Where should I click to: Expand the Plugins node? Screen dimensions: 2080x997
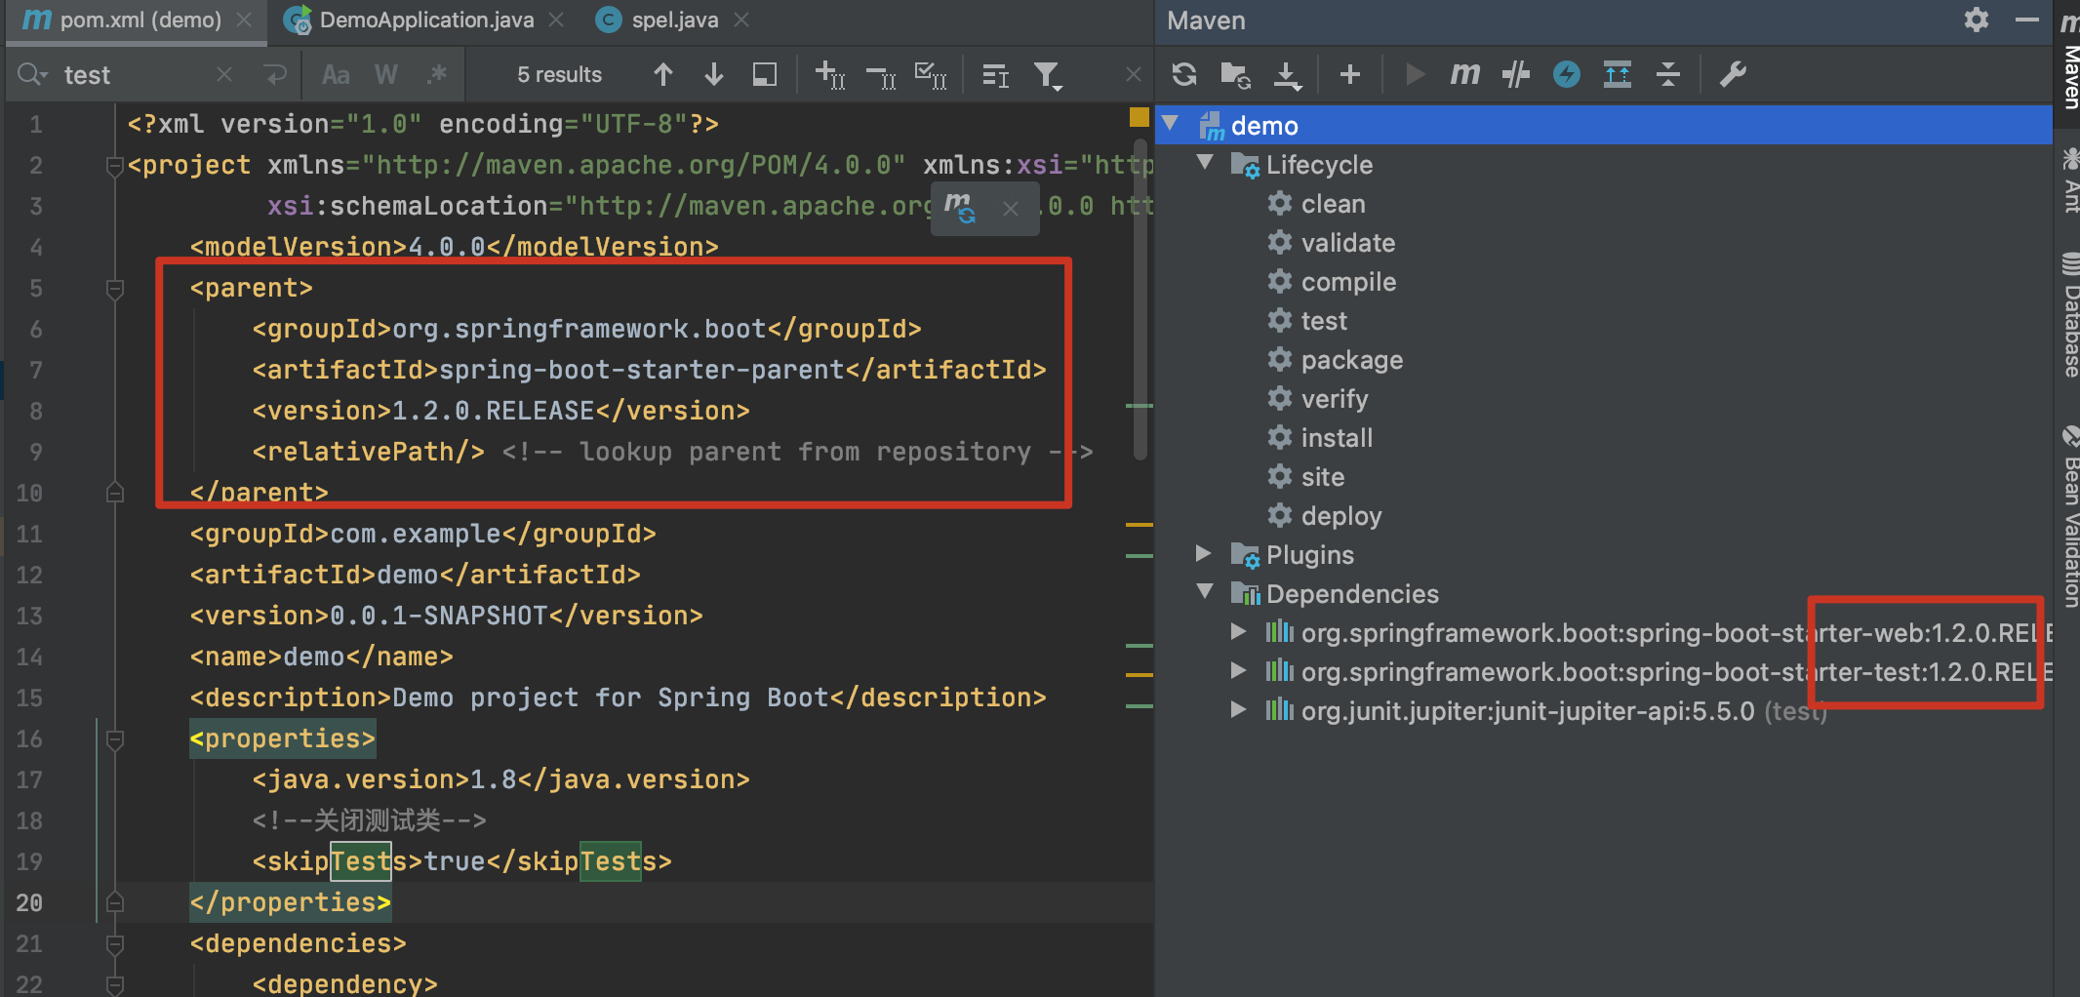(x=1205, y=553)
